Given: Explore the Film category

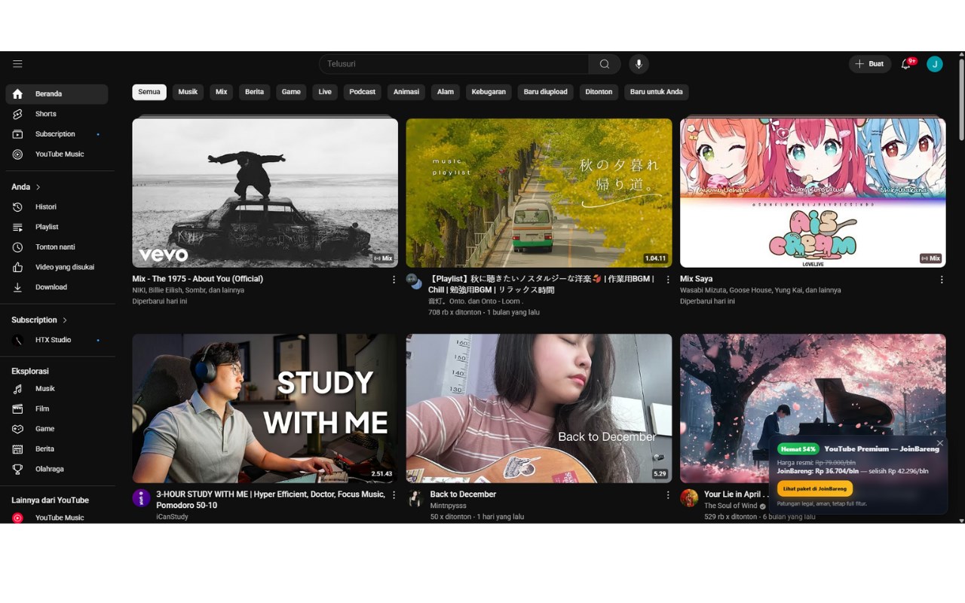Looking at the screenshot, I should click(x=57, y=409).
